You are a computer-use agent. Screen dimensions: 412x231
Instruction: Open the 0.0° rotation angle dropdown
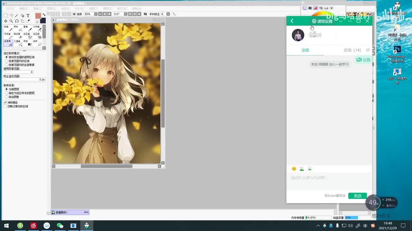pyautogui.click(x=126, y=14)
